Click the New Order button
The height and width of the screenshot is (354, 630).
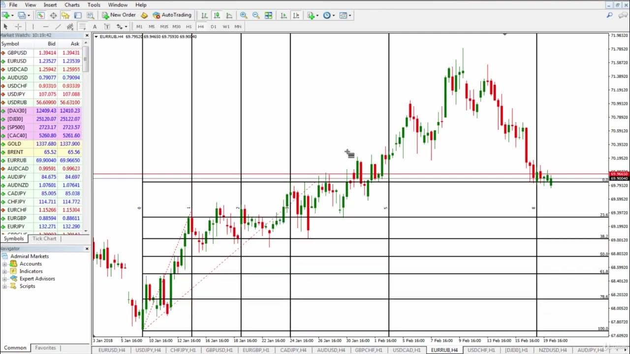click(119, 15)
